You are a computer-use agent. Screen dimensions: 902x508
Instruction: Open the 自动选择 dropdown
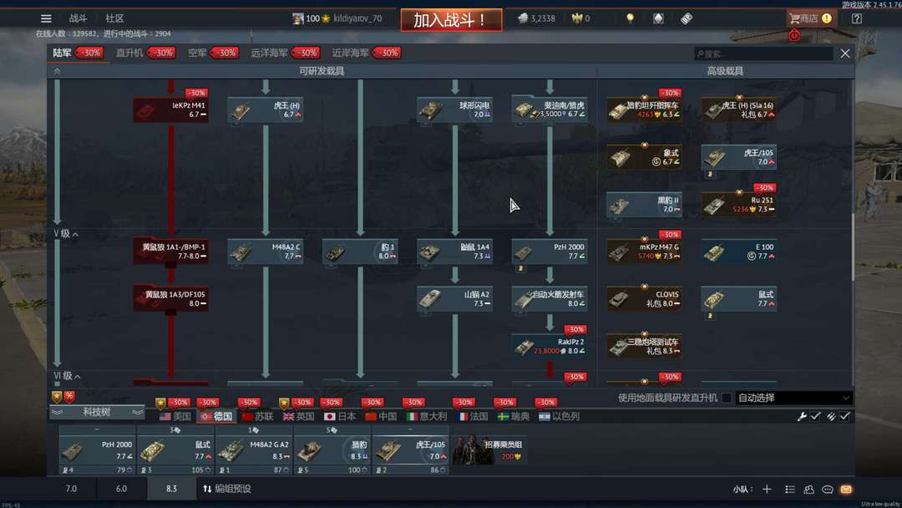point(793,398)
